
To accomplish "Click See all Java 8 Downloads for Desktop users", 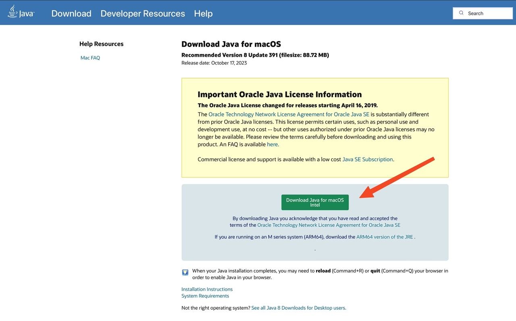I will click(299, 308).
